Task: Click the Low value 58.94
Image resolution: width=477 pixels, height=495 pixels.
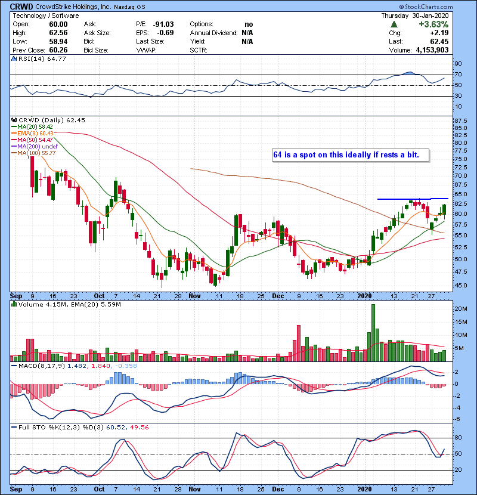Action: (x=58, y=41)
